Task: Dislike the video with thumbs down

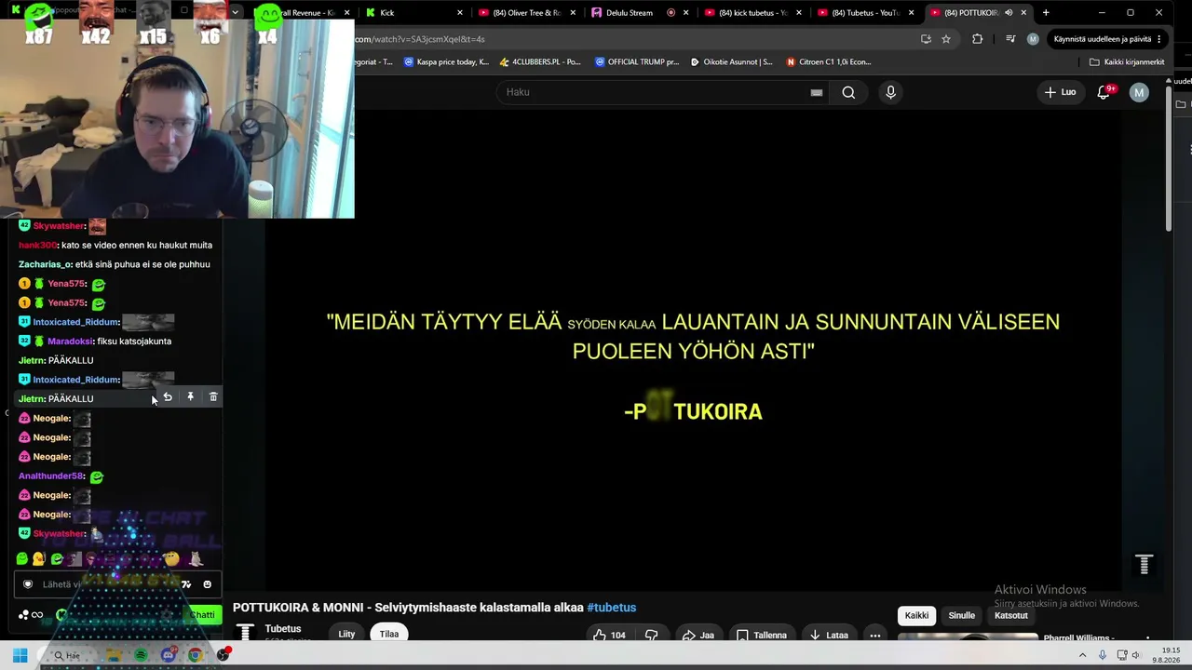Action: click(652, 636)
